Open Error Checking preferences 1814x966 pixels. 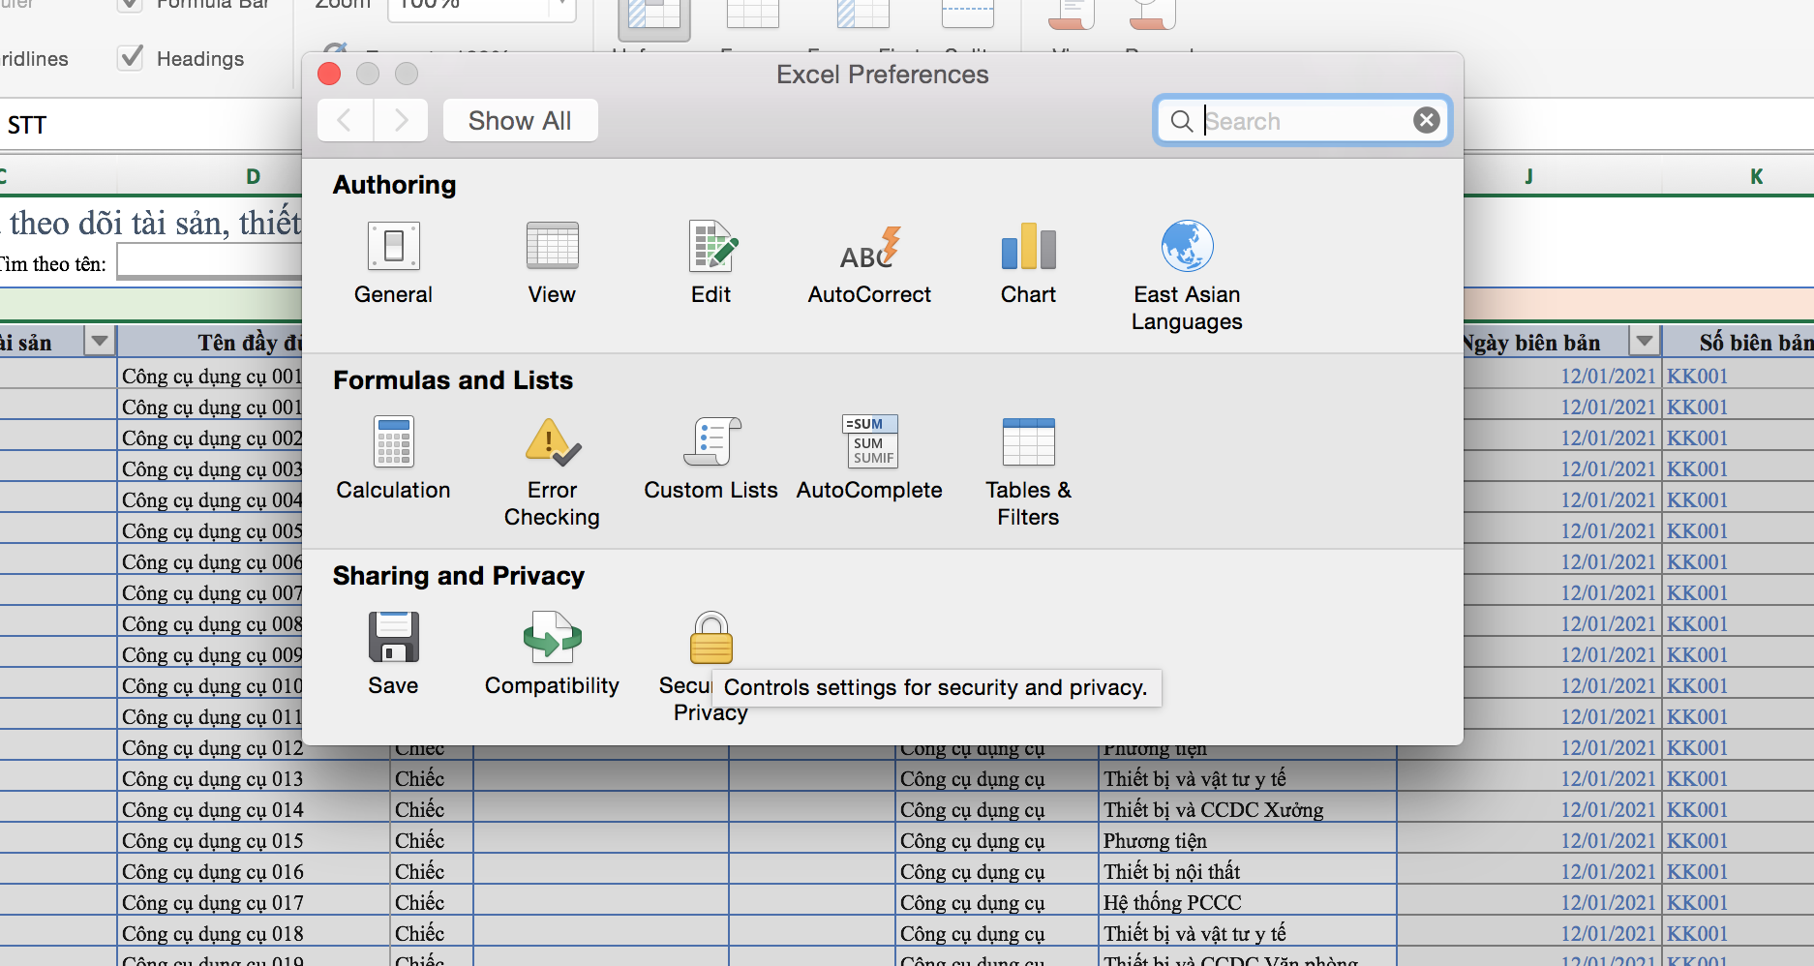coord(552,471)
